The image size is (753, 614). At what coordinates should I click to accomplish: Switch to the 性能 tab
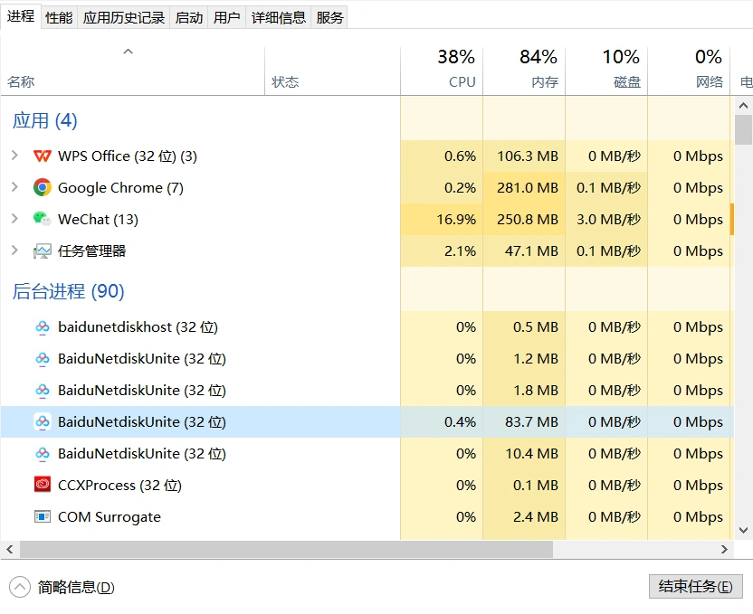click(x=59, y=17)
